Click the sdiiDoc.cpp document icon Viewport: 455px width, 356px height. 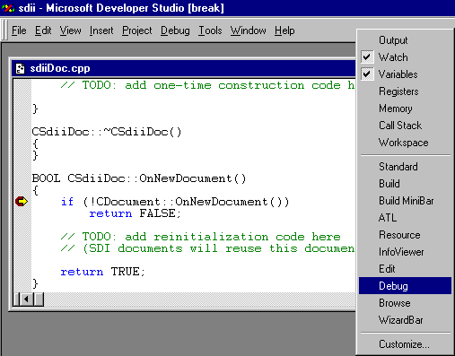tap(20, 68)
